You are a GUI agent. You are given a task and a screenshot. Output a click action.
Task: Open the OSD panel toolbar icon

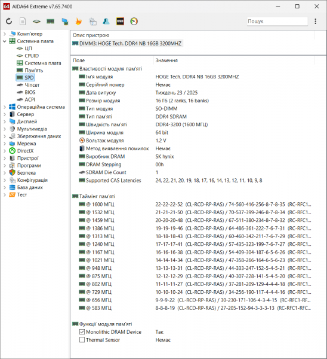click(120, 22)
